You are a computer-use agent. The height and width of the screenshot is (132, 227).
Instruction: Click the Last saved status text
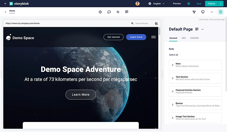point(212,19)
